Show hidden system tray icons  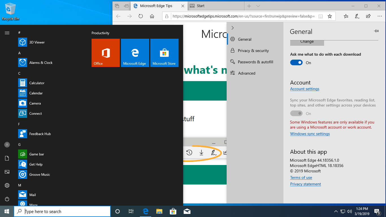(x=336, y=211)
